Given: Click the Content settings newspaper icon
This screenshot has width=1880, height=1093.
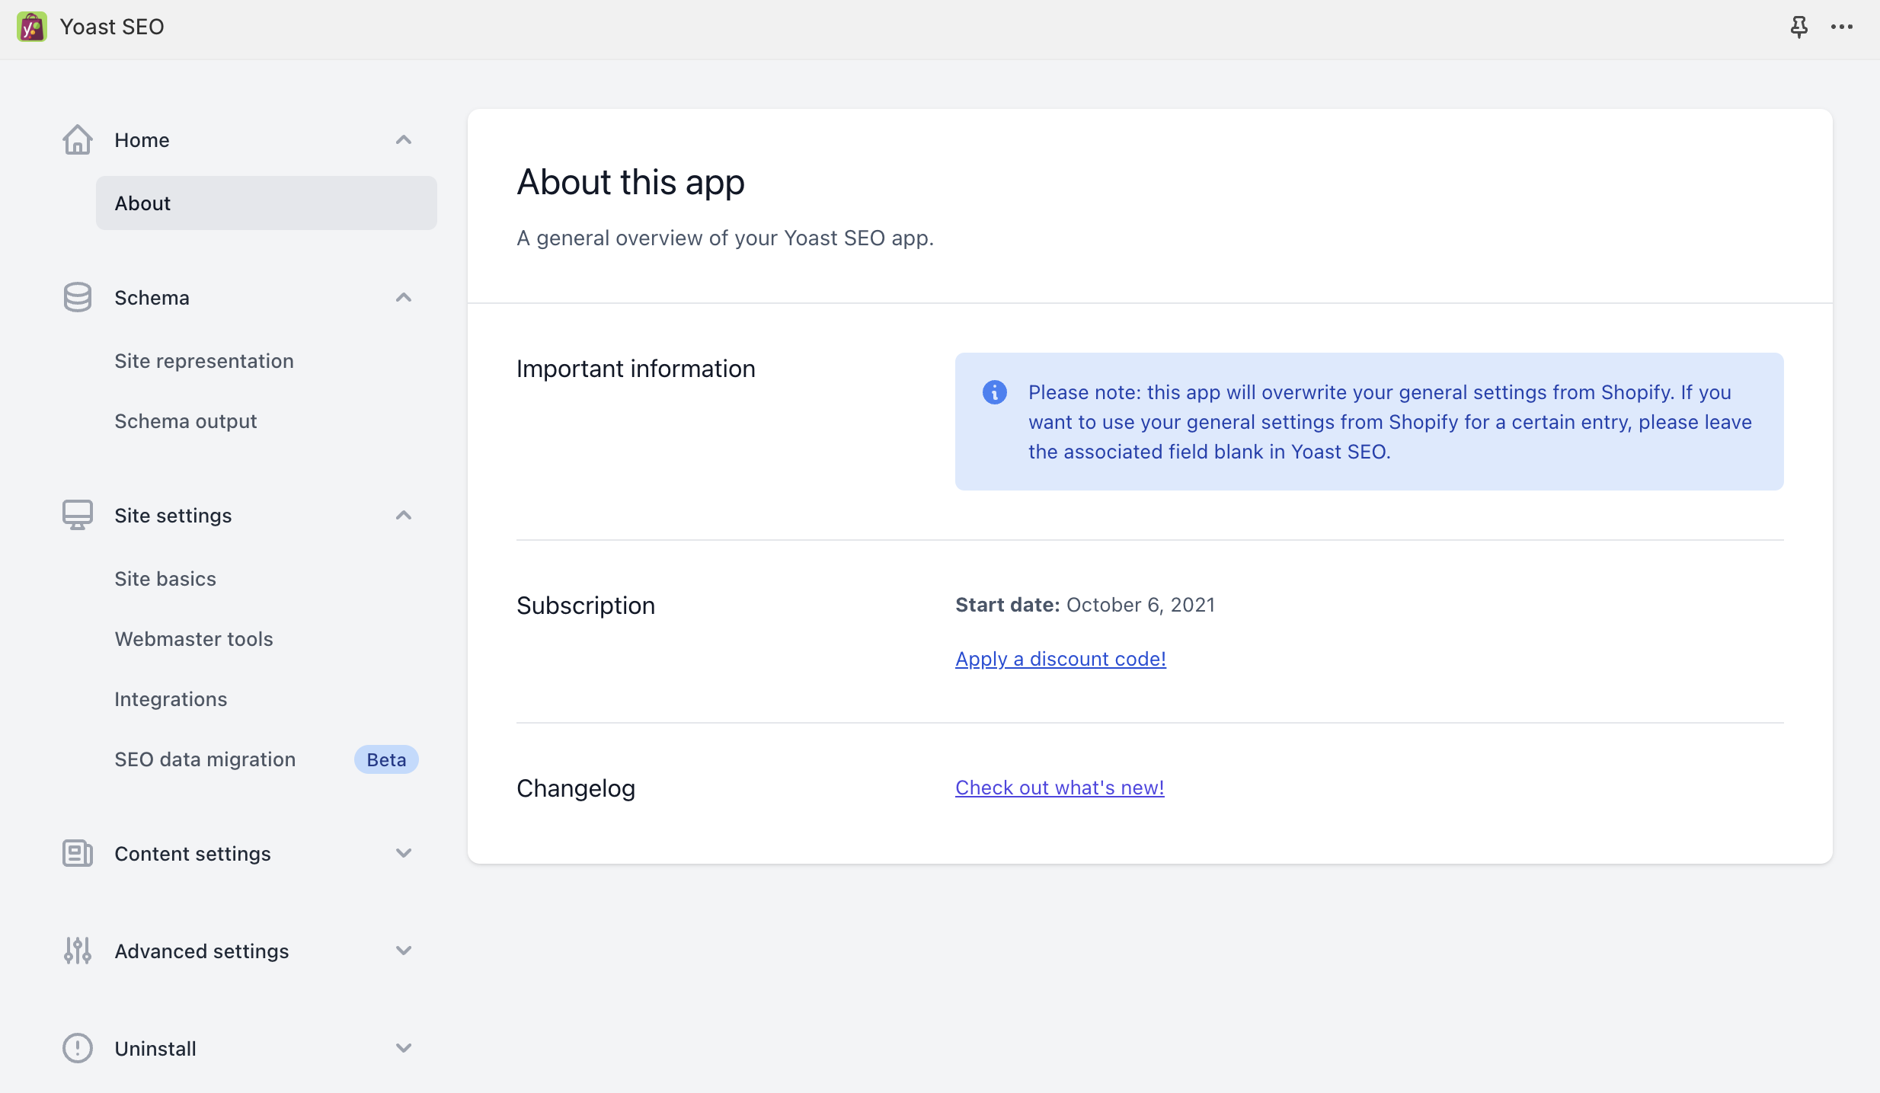Looking at the screenshot, I should (78, 853).
